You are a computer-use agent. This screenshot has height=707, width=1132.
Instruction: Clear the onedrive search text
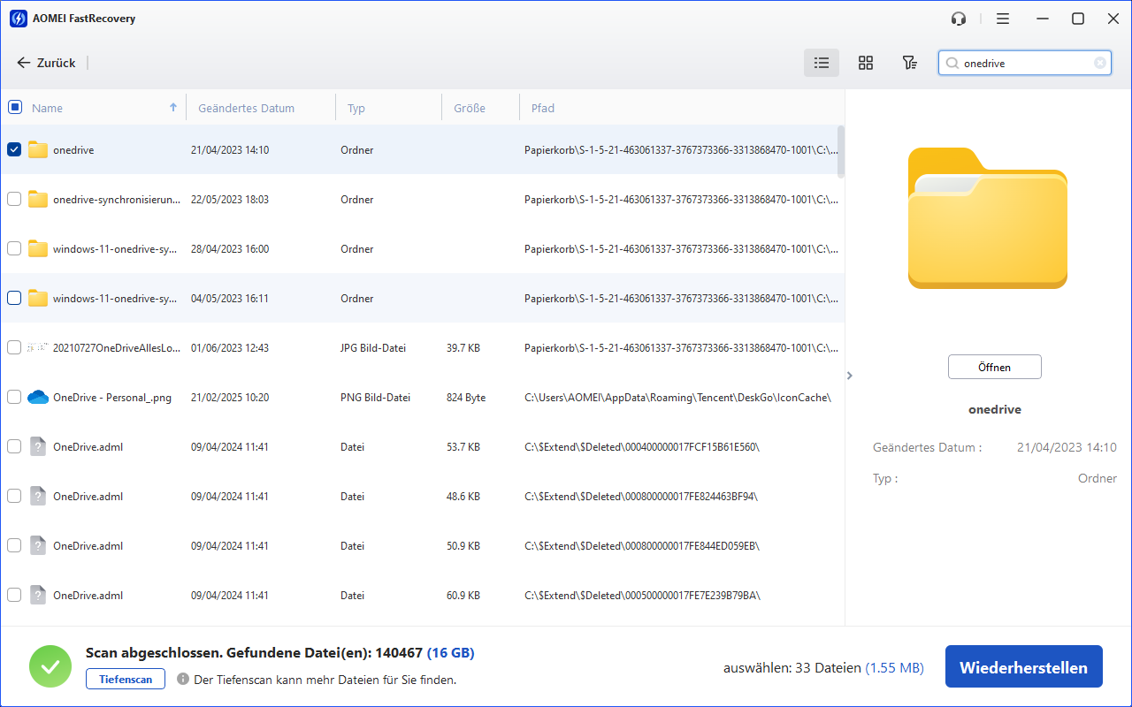pos(1100,63)
